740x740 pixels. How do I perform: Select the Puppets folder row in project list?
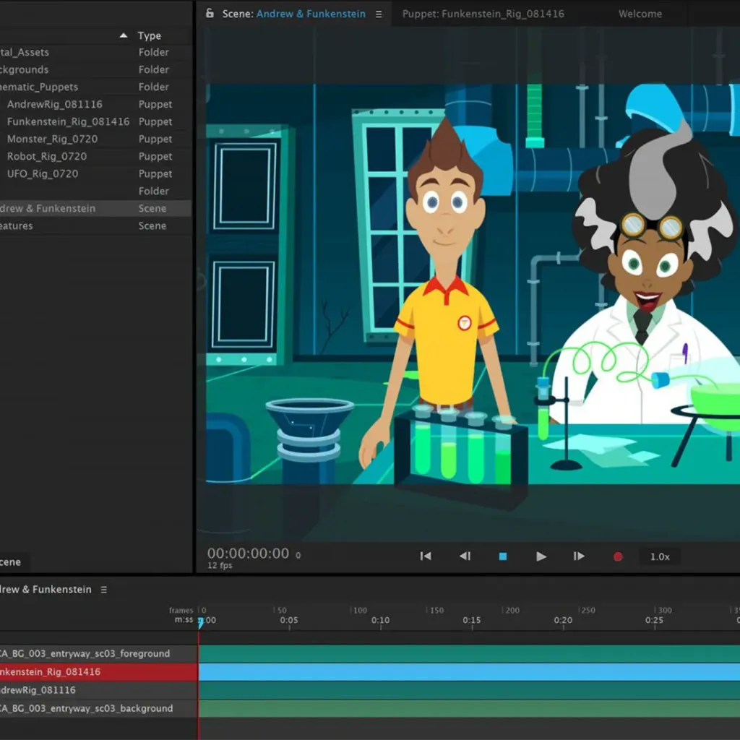pos(95,87)
